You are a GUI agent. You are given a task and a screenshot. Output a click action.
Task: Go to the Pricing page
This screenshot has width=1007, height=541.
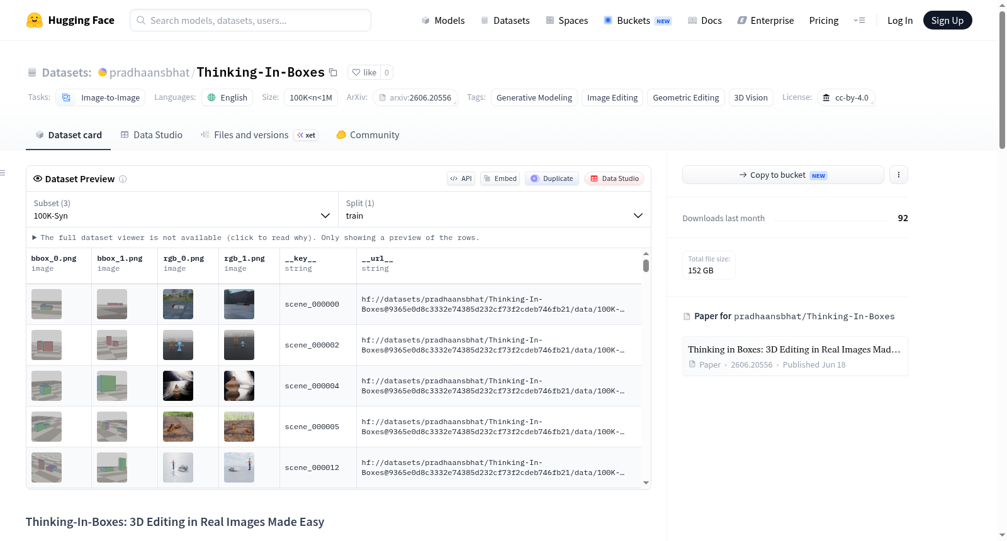point(824,20)
